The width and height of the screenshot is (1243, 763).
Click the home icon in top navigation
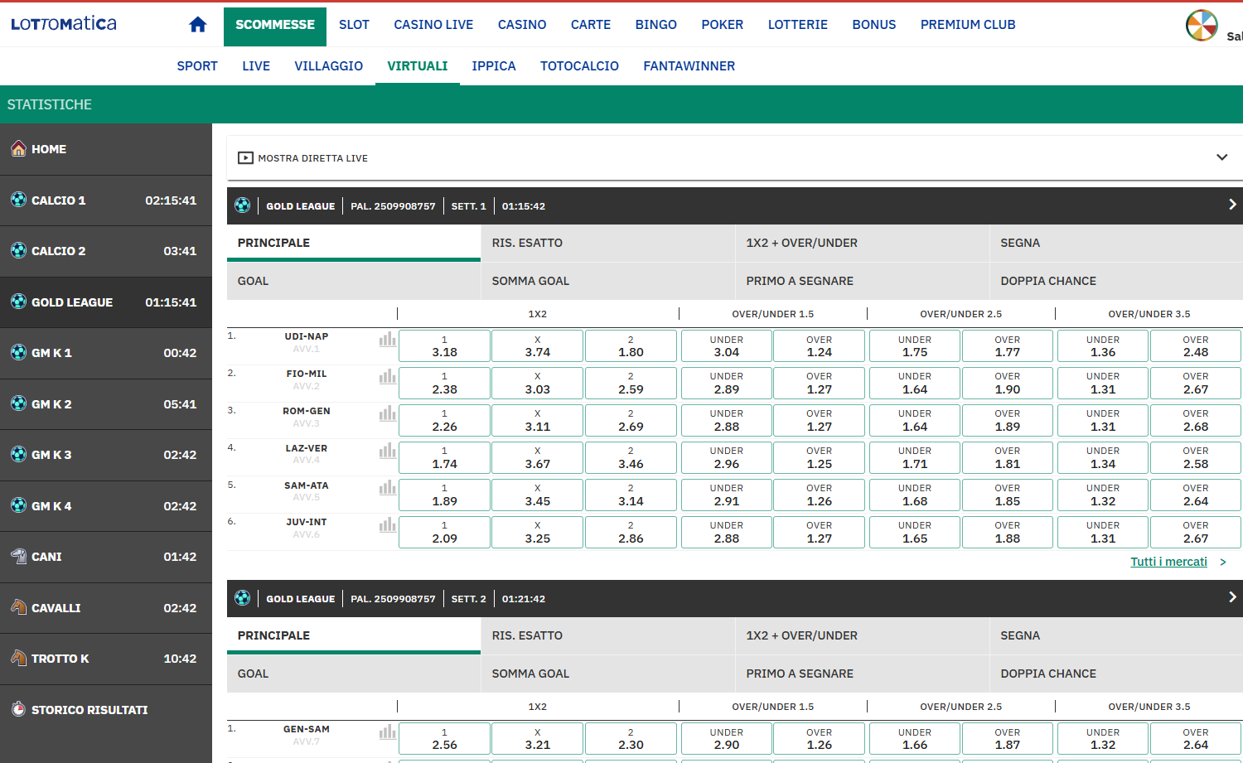pos(197,25)
